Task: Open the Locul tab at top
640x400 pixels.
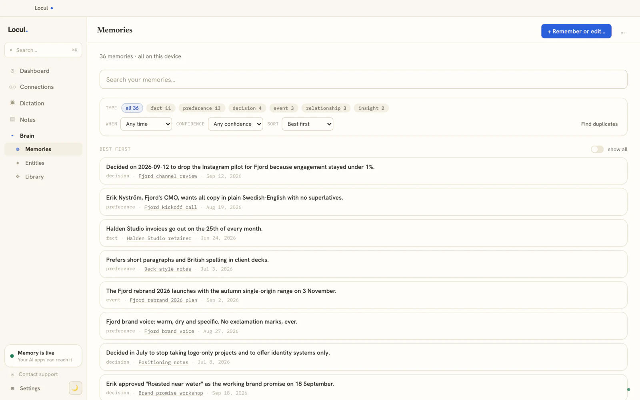Action: tap(43, 8)
